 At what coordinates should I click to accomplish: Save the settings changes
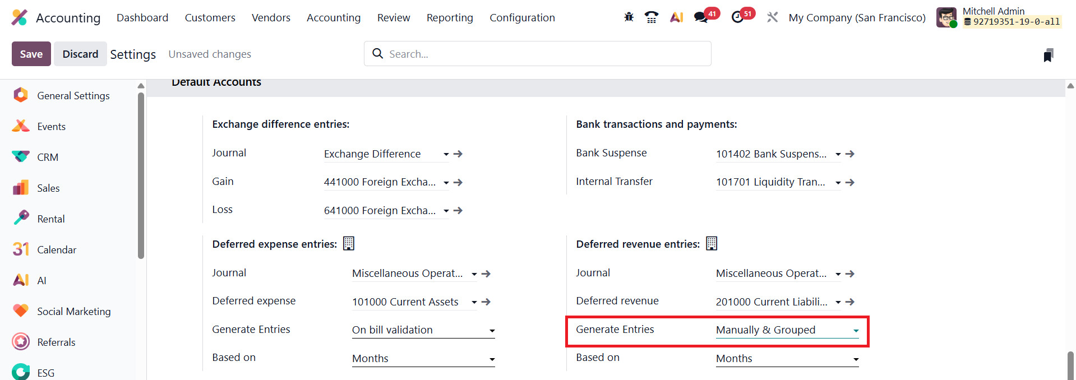(x=31, y=54)
